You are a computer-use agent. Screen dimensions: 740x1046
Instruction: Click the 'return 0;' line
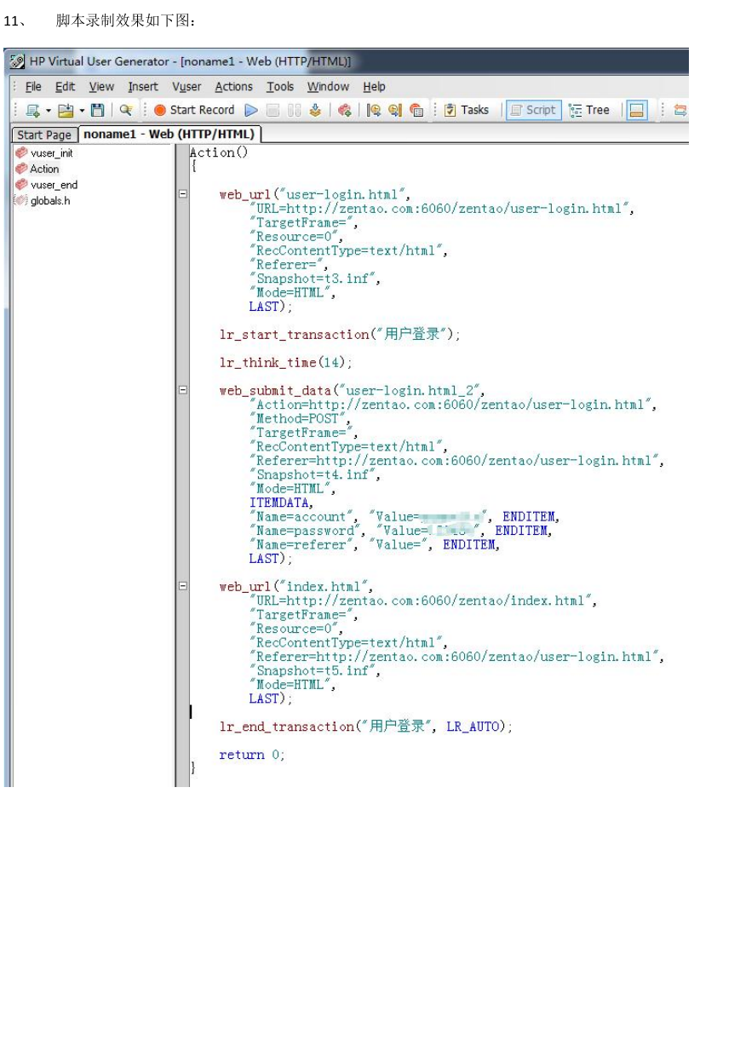[252, 755]
